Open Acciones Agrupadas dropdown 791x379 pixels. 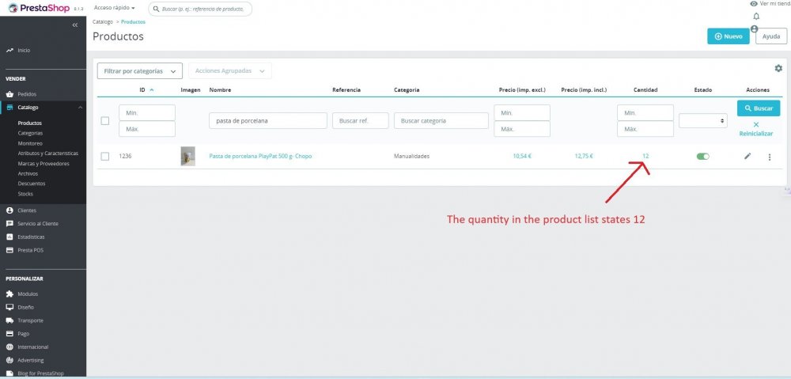coord(230,71)
